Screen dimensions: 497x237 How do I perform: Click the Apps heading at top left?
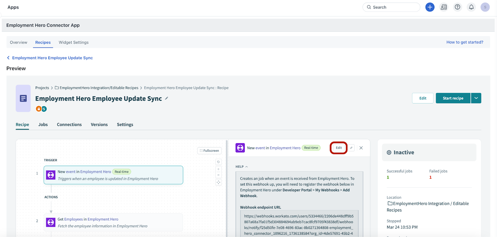click(x=13, y=7)
